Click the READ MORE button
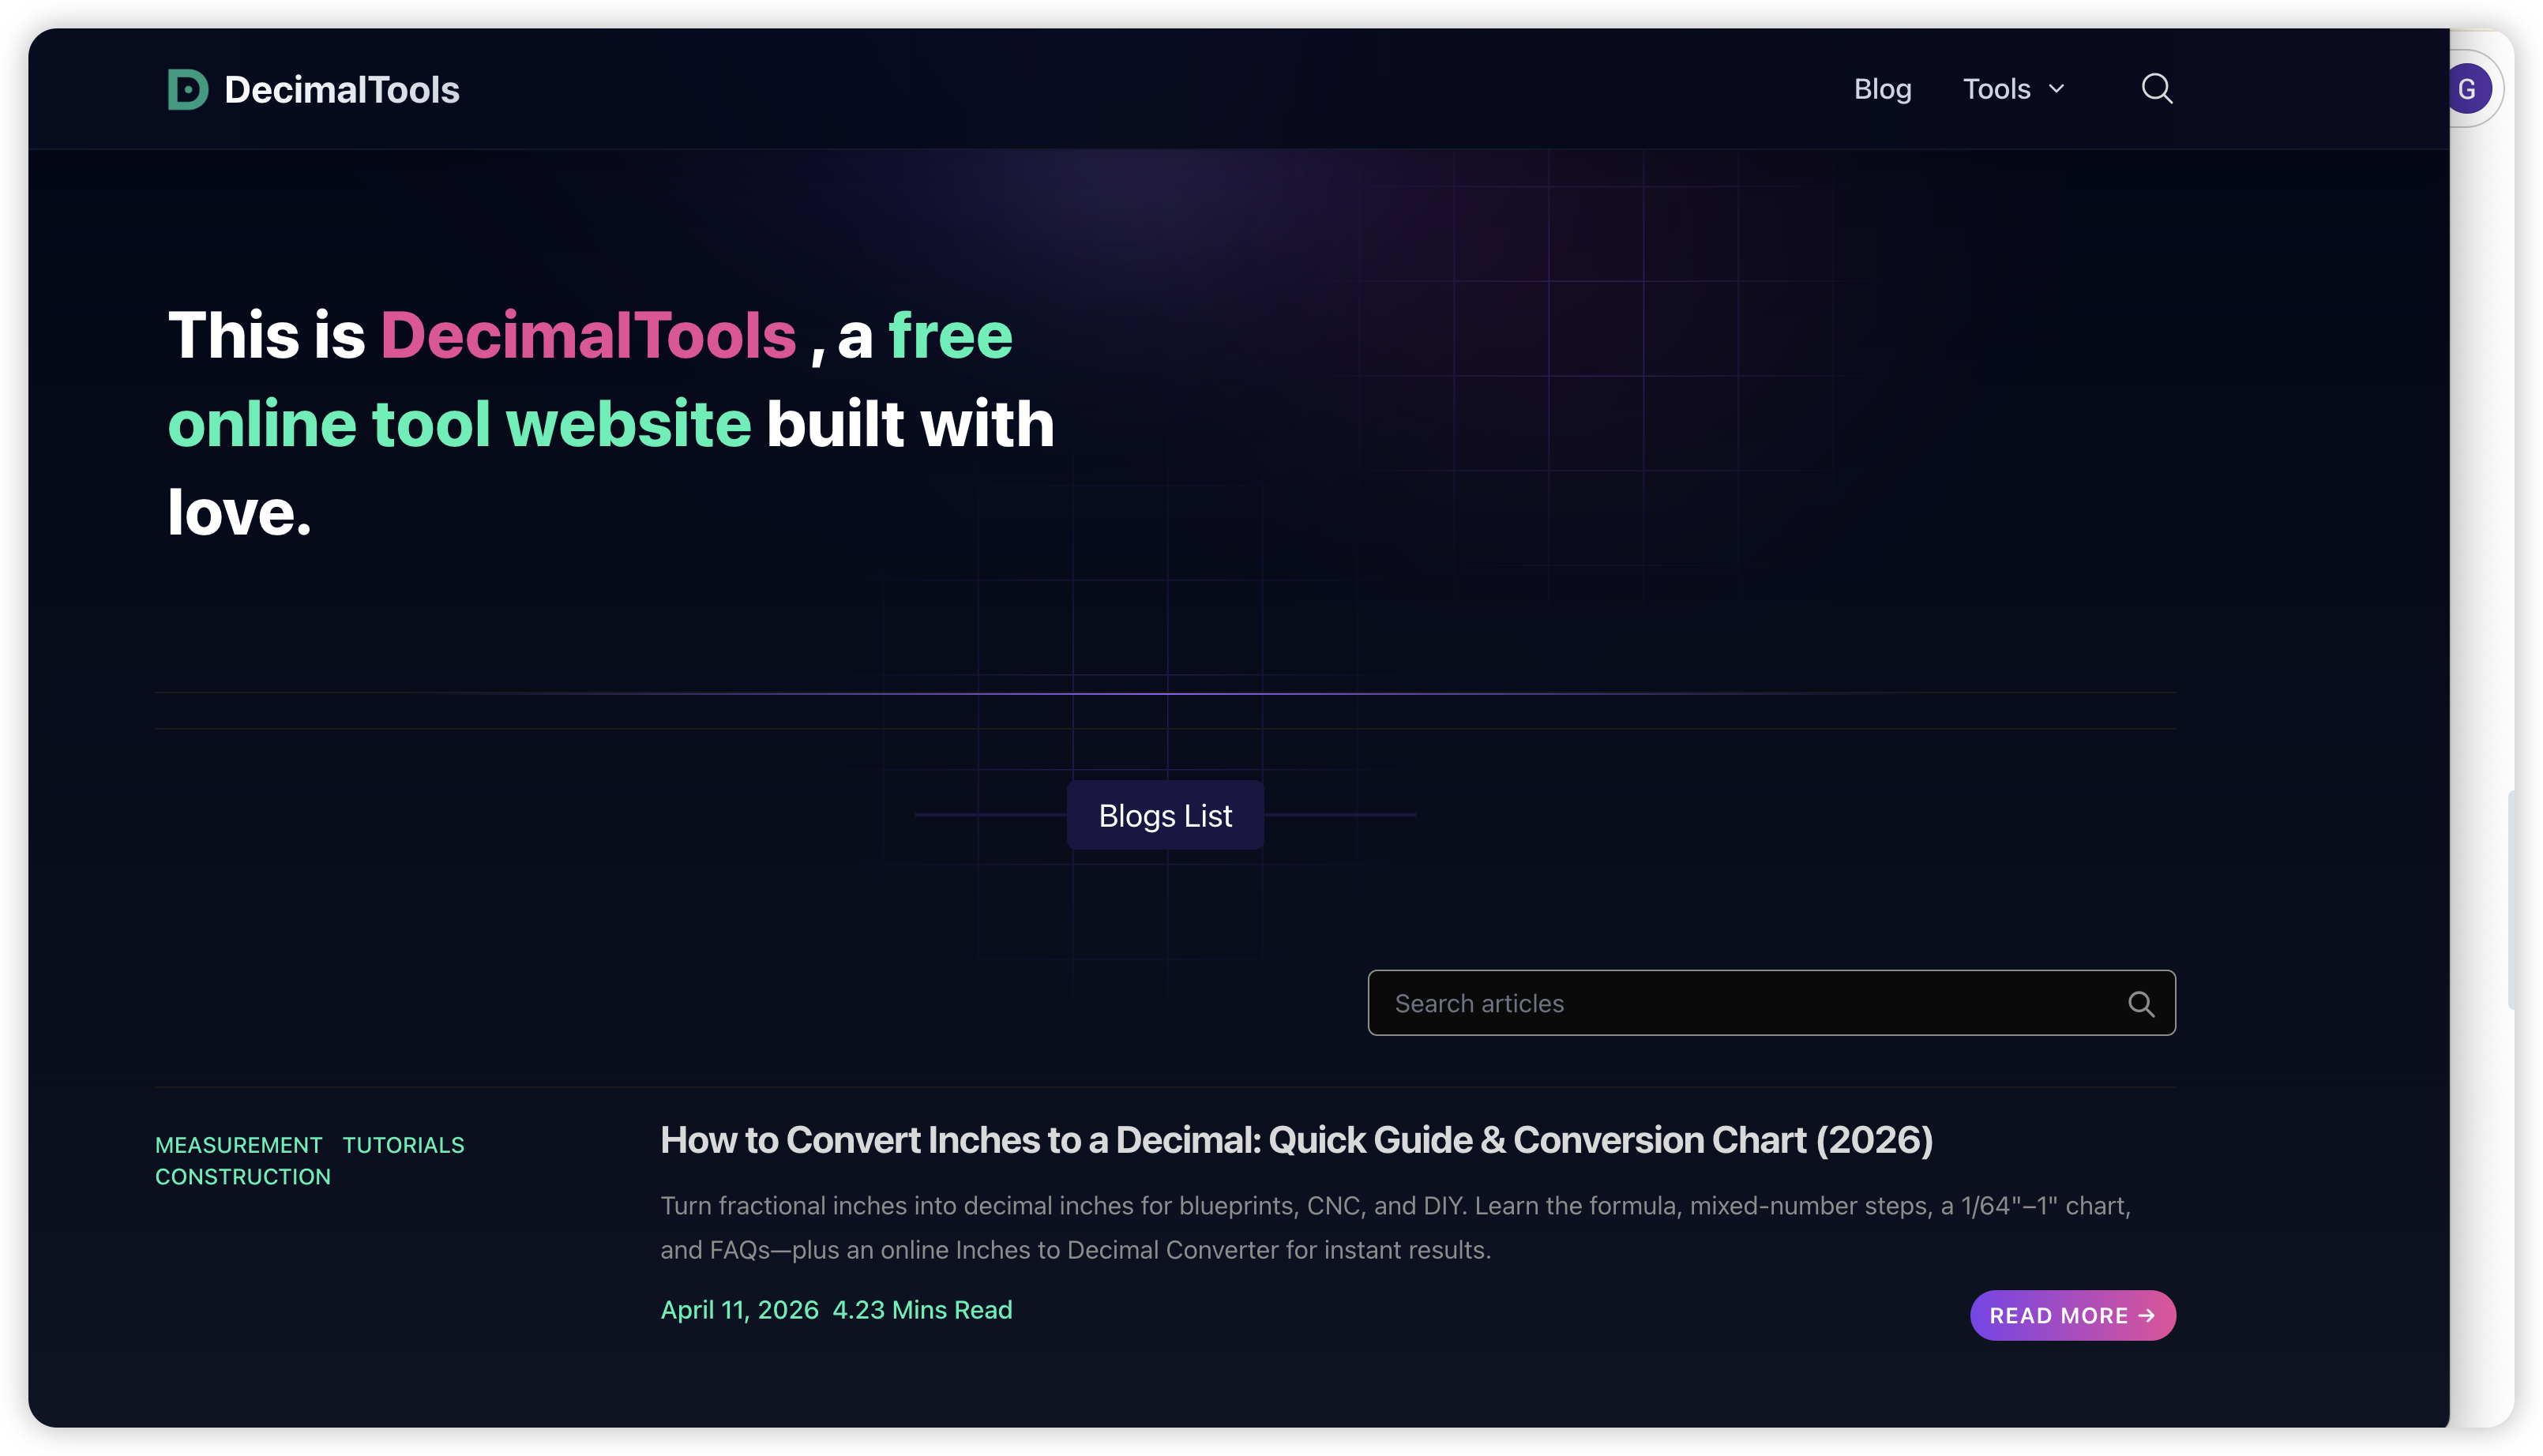 [x=2073, y=1315]
